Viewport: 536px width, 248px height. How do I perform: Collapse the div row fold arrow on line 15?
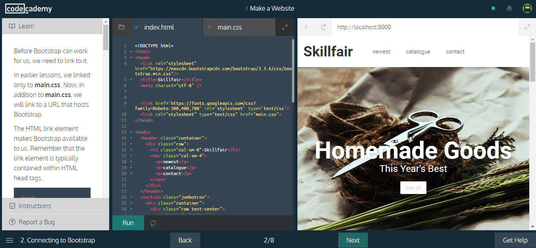pos(131,144)
